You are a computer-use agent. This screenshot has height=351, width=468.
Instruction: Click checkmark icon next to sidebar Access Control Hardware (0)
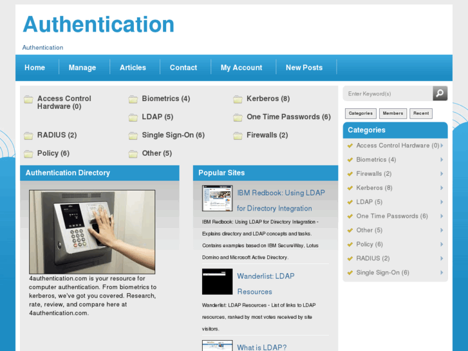click(x=350, y=146)
